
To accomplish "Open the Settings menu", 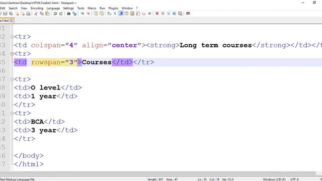I will 68,8.
